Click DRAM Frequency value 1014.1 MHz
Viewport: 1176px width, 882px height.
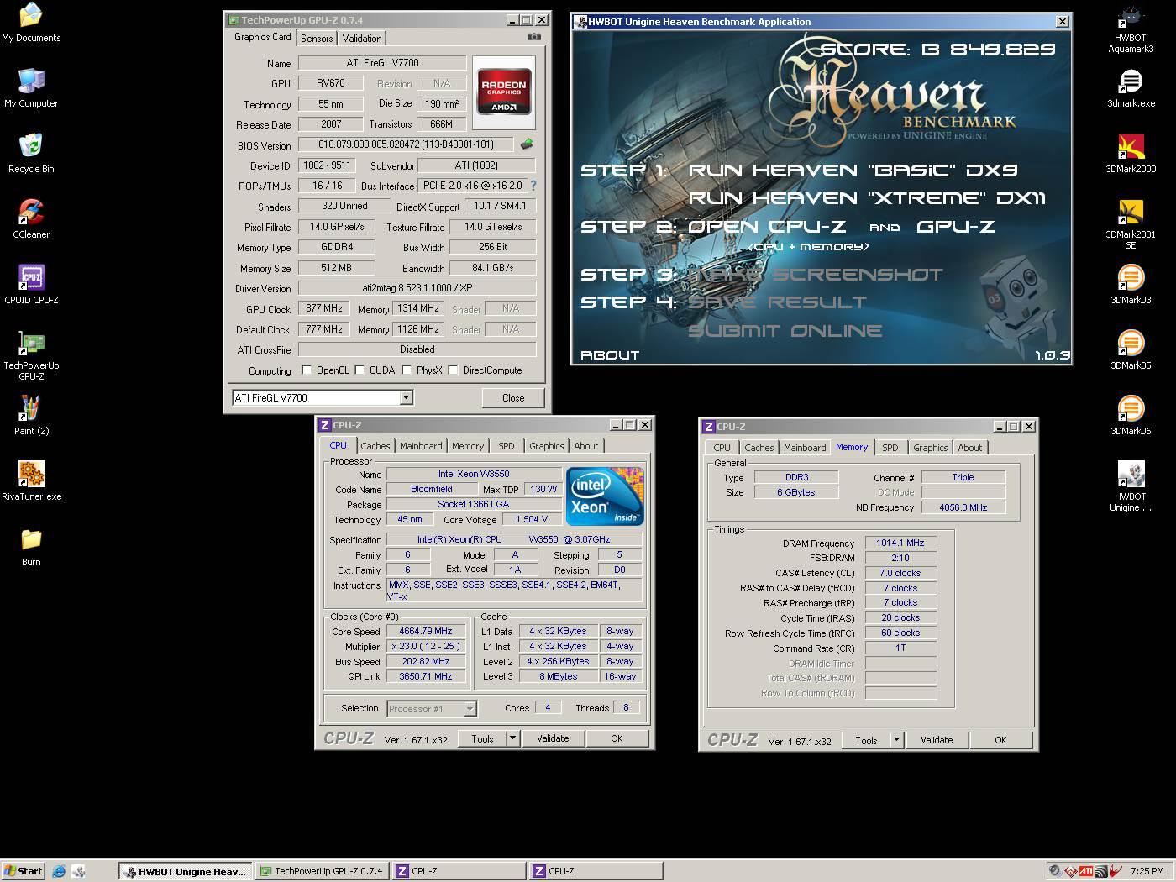[900, 543]
